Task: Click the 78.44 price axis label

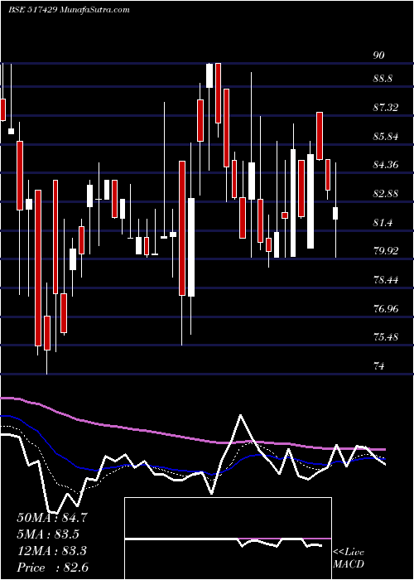Action: (x=386, y=280)
